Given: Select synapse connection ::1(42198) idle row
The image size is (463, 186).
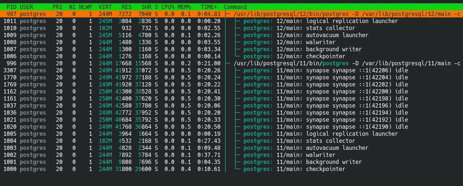Looking at the screenshot, I should (x=231, y=99).
